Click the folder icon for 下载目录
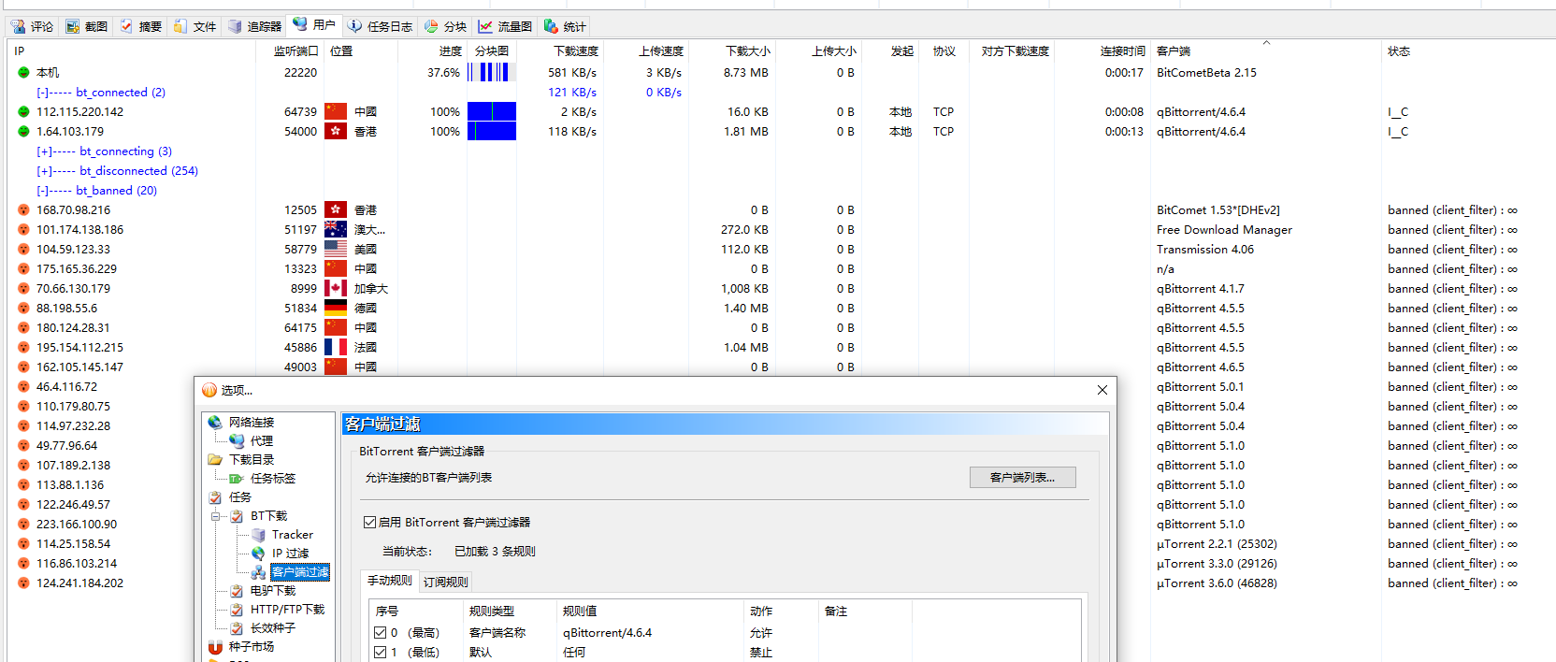Screen dimensions: 1556x662 coord(215,459)
